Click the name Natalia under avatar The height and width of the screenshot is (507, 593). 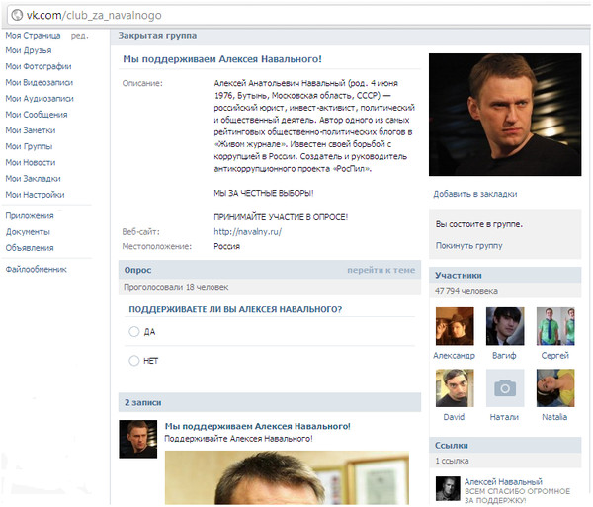[554, 417]
